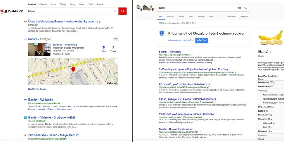Screen dimensions: 284x142
Task: Select the Mapy tab in Seznam
Action: pos(81,4)
